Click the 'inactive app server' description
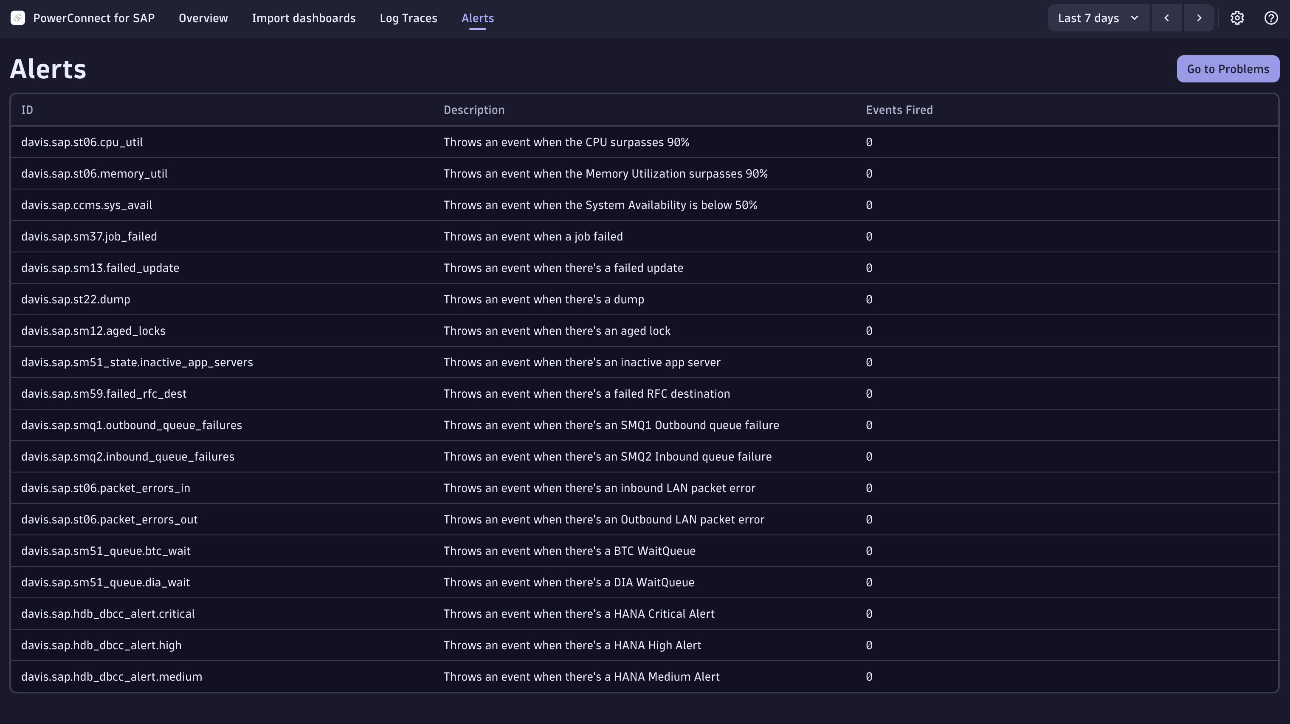The height and width of the screenshot is (724, 1290). pyautogui.click(x=582, y=362)
